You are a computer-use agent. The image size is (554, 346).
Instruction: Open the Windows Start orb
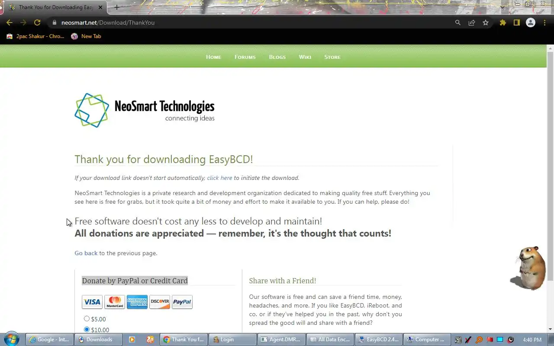click(x=12, y=339)
